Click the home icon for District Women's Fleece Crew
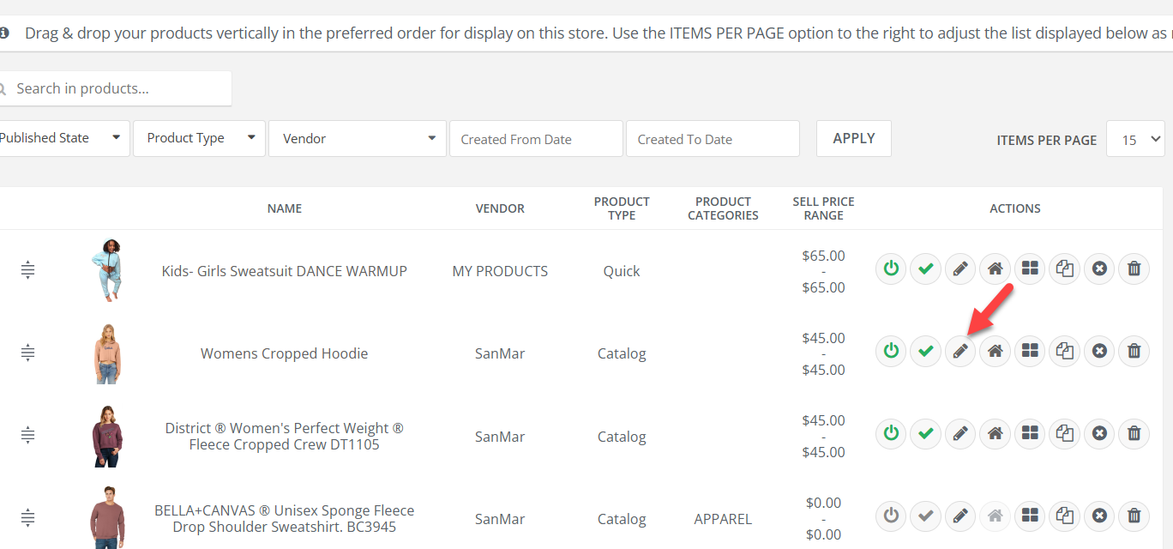The width and height of the screenshot is (1173, 549). 995,433
